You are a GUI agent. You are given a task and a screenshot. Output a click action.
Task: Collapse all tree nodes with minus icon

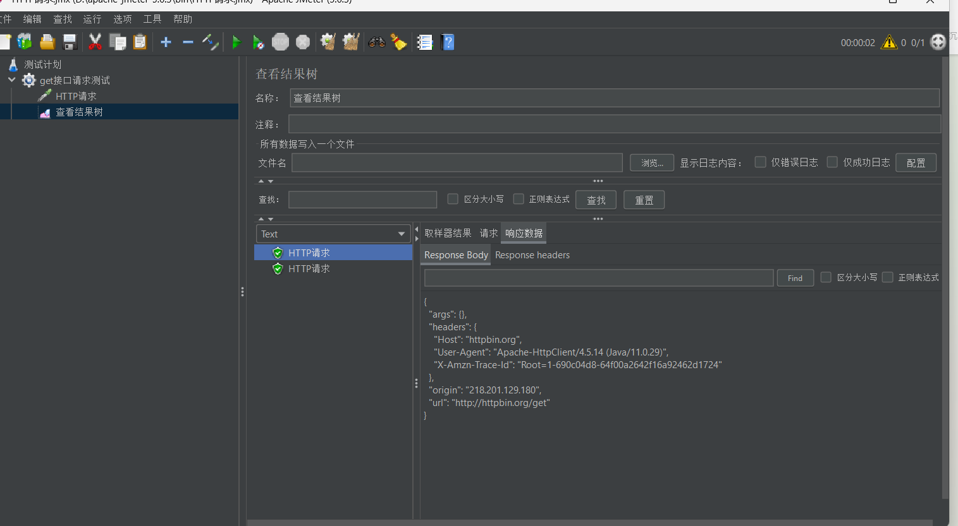coord(188,42)
